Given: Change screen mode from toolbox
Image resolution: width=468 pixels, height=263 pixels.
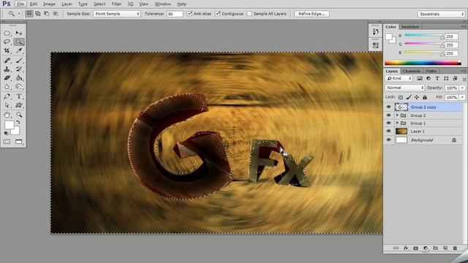Looking at the screenshot, I should [19, 142].
